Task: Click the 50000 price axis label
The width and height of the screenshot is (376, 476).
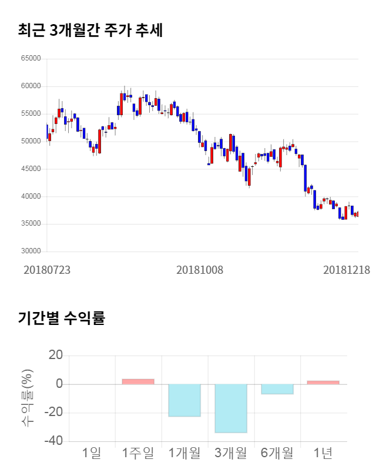Action: coord(31,142)
